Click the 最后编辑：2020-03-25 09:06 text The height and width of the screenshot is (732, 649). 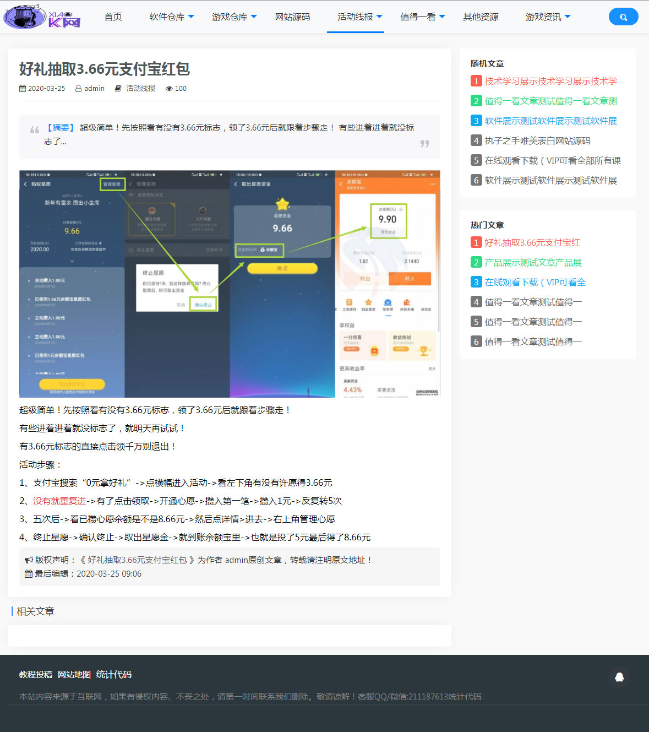(x=88, y=574)
